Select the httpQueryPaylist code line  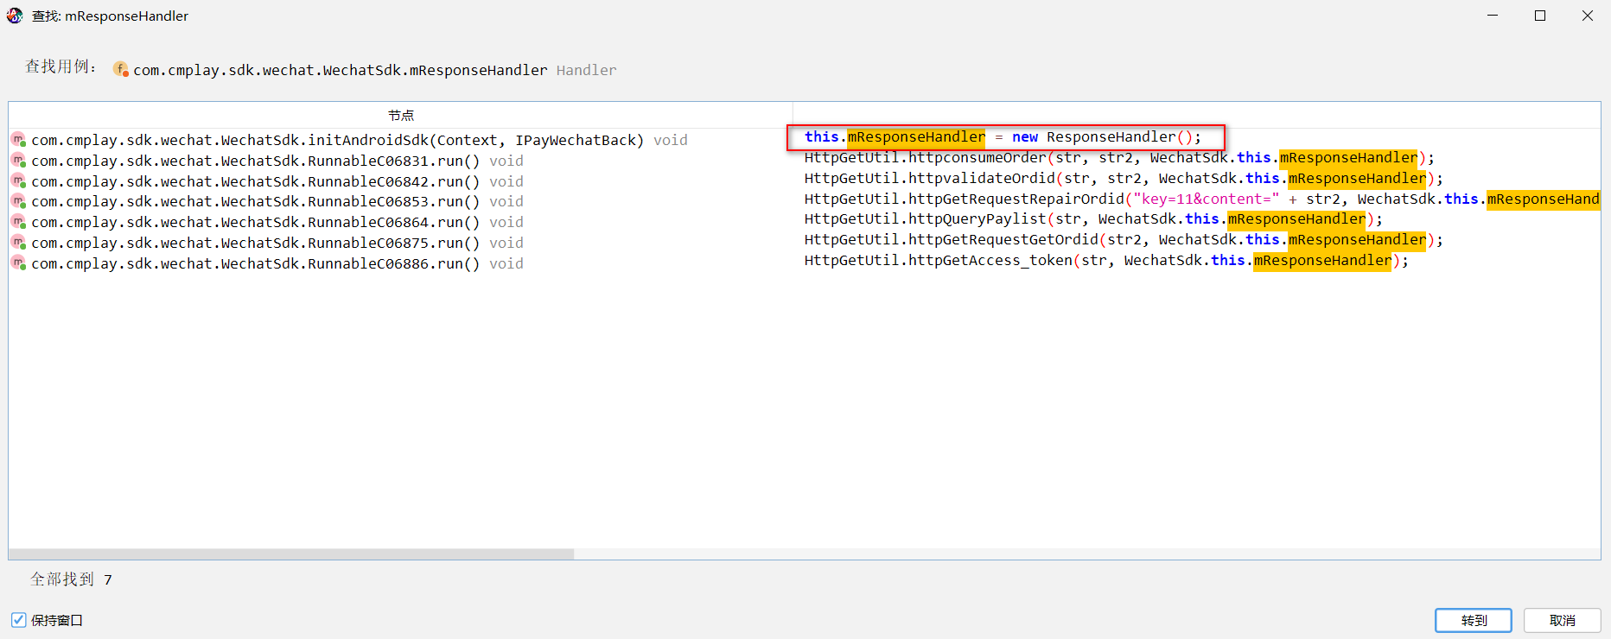click(1092, 219)
